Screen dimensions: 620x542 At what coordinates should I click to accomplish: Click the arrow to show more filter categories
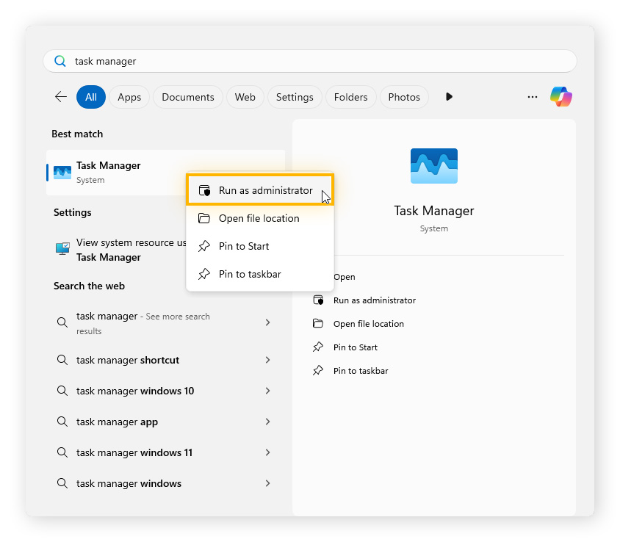449,96
